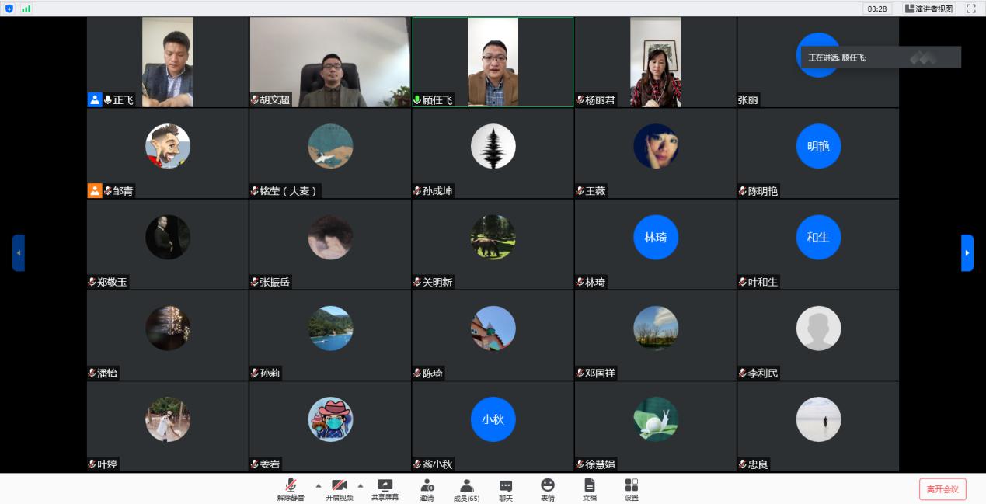The height and width of the screenshot is (504, 986).
Task: Select 顾任飞's active speaker video tile
Action: point(493,61)
